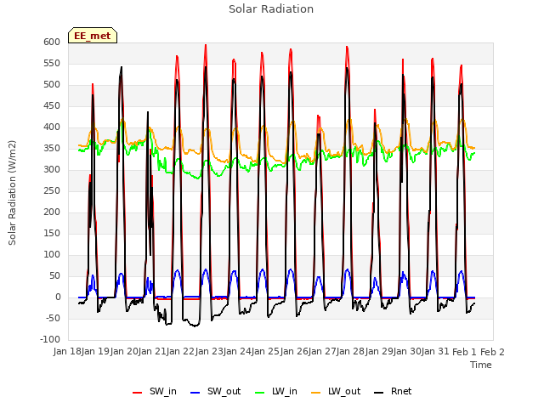
Task: Click the Feb 1 x-axis tick label
Action: coord(465,352)
